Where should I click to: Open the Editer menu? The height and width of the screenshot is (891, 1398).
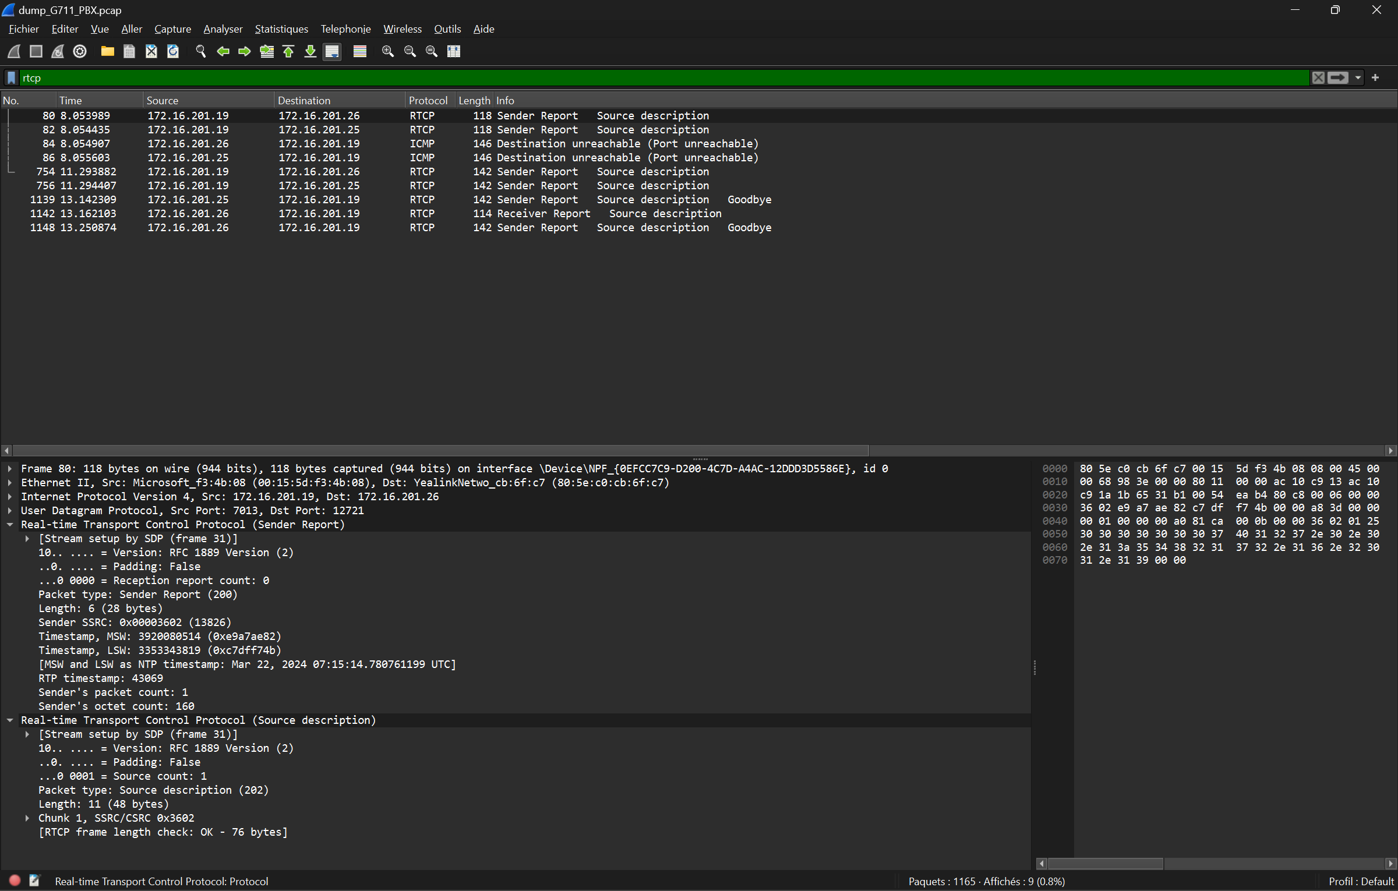(65, 29)
